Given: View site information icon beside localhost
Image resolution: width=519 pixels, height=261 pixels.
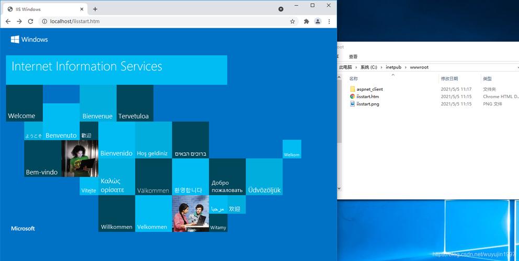Looking at the screenshot, I should [x=44, y=21].
